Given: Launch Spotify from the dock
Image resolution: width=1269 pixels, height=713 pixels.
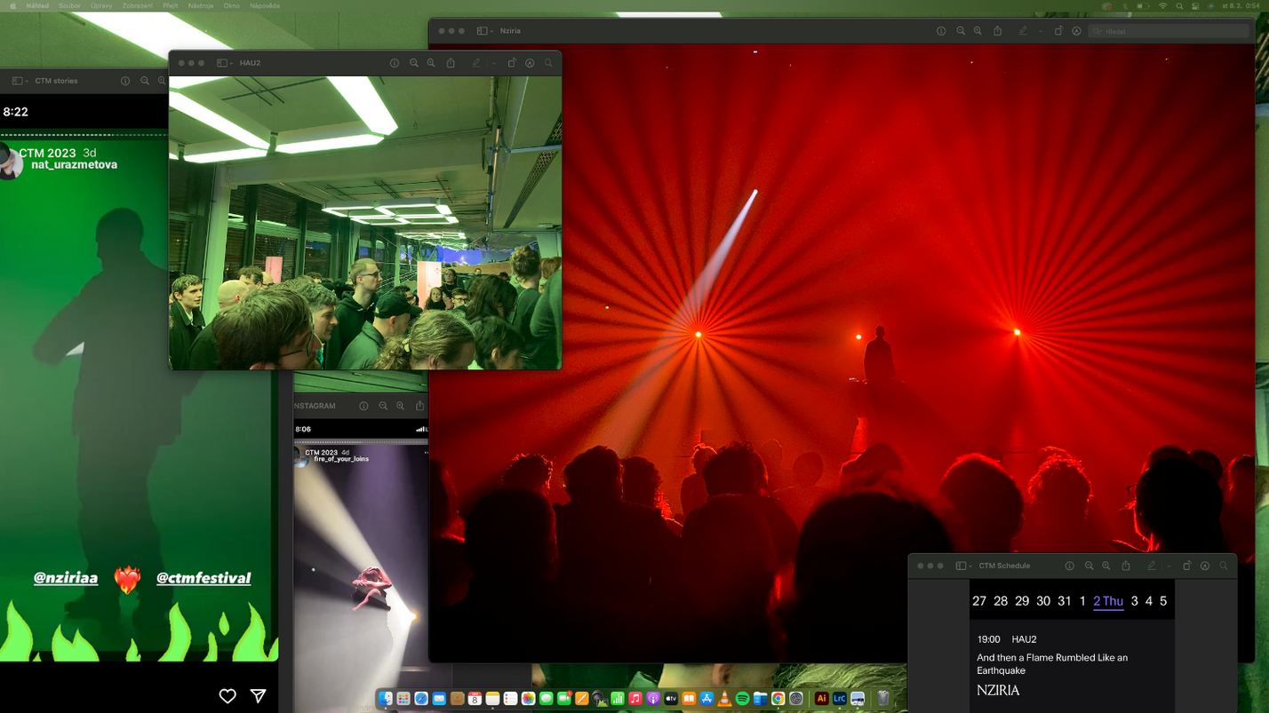Looking at the screenshot, I should pos(742,699).
